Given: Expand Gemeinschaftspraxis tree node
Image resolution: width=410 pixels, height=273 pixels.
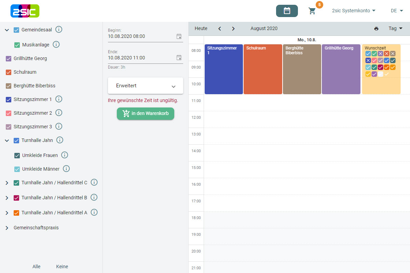Looking at the screenshot, I should click(7, 228).
